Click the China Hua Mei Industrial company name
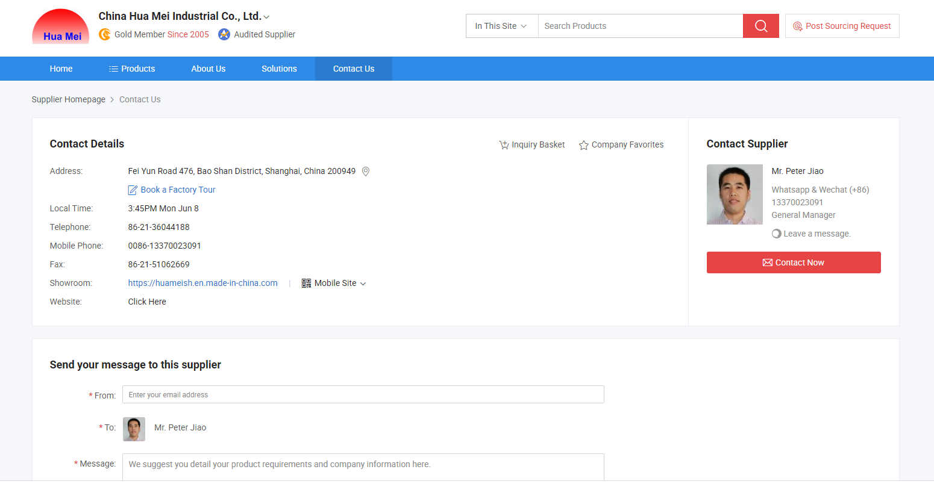 pyautogui.click(x=180, y=16)
